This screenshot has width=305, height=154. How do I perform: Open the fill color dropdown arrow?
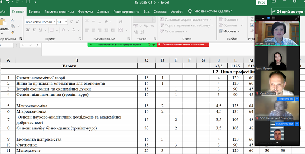tap(68, 30)
